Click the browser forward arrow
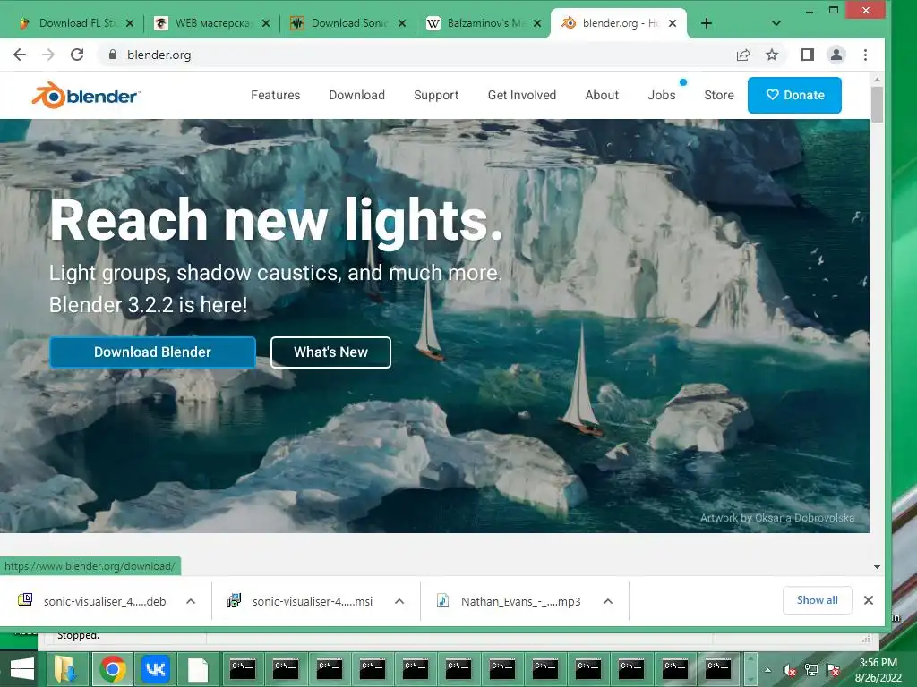 [x=48, y=55]
